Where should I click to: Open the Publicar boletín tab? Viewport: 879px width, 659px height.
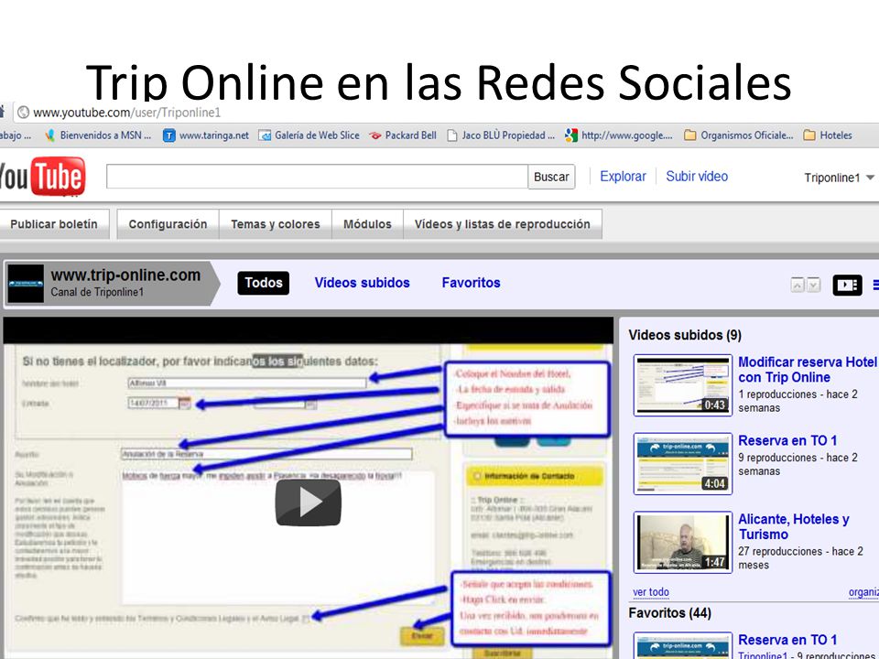(x=54, y=224)
